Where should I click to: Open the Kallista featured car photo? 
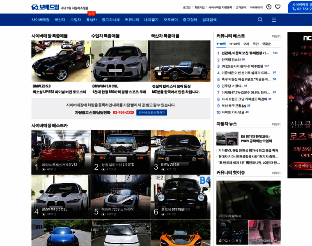coord(181,61)
